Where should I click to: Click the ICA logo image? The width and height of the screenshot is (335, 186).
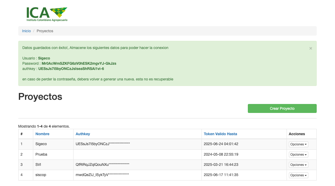click(x=47, y=14)
